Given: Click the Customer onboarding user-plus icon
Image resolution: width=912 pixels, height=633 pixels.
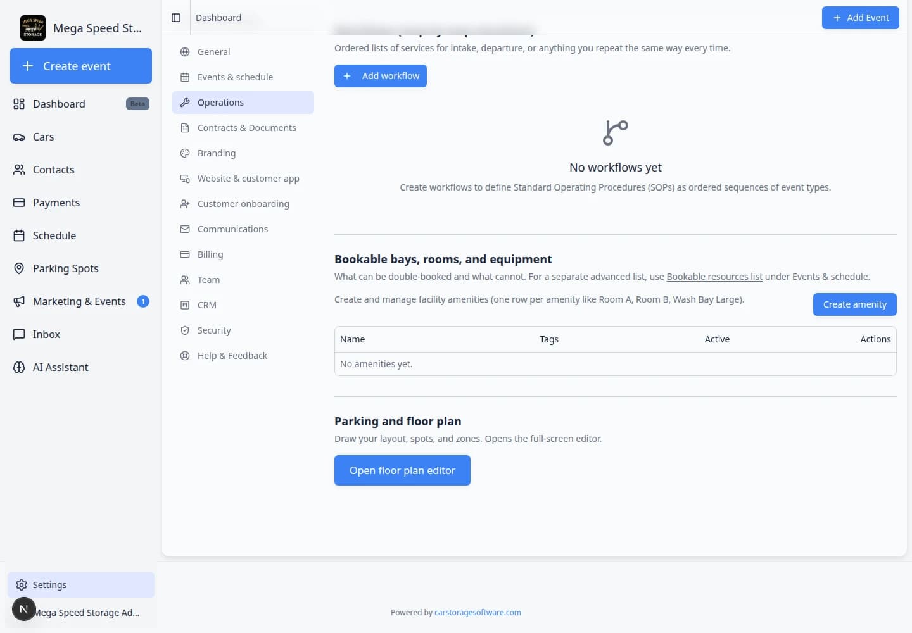Looking at the screenshot, I should tap(185, 204).
